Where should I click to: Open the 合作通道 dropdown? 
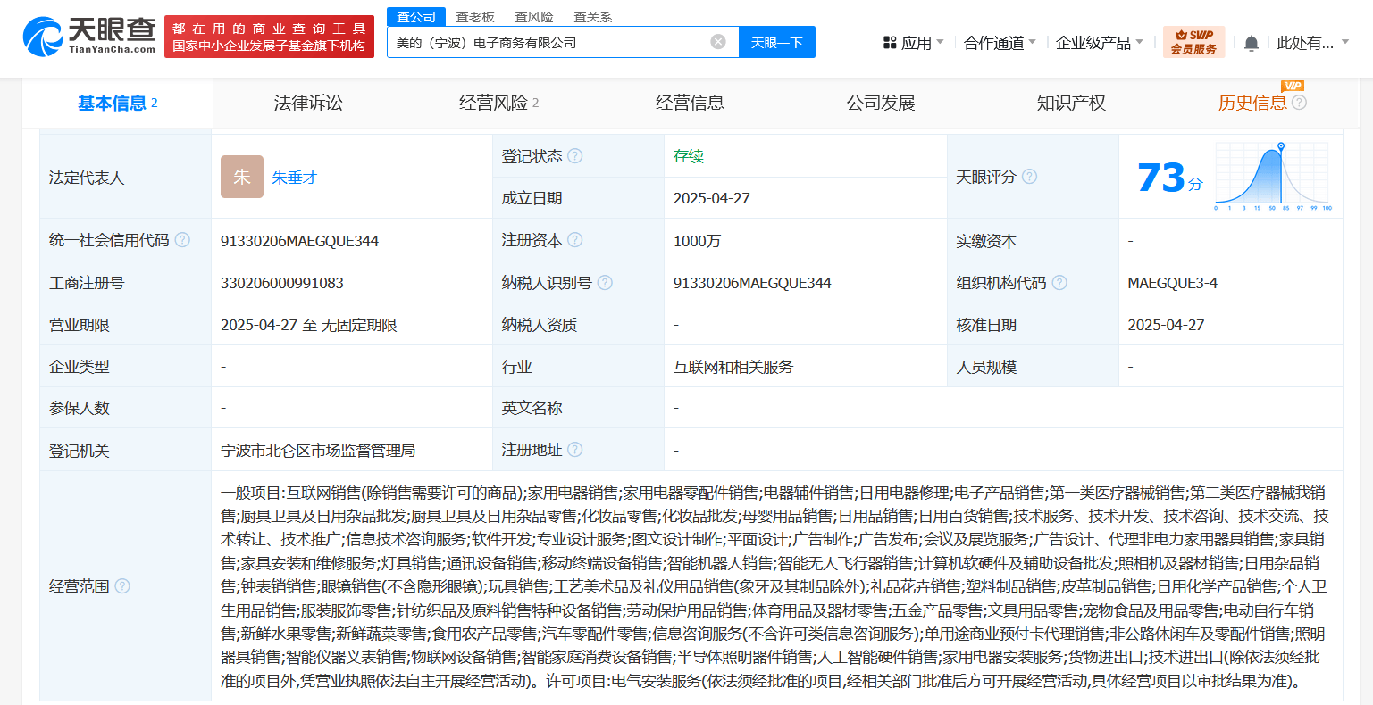coord(994,41)
